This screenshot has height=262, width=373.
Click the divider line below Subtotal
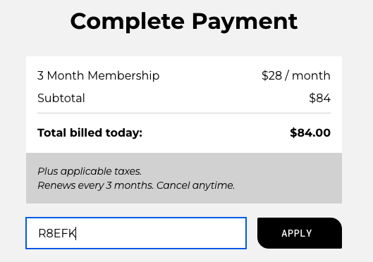[184, 113]
